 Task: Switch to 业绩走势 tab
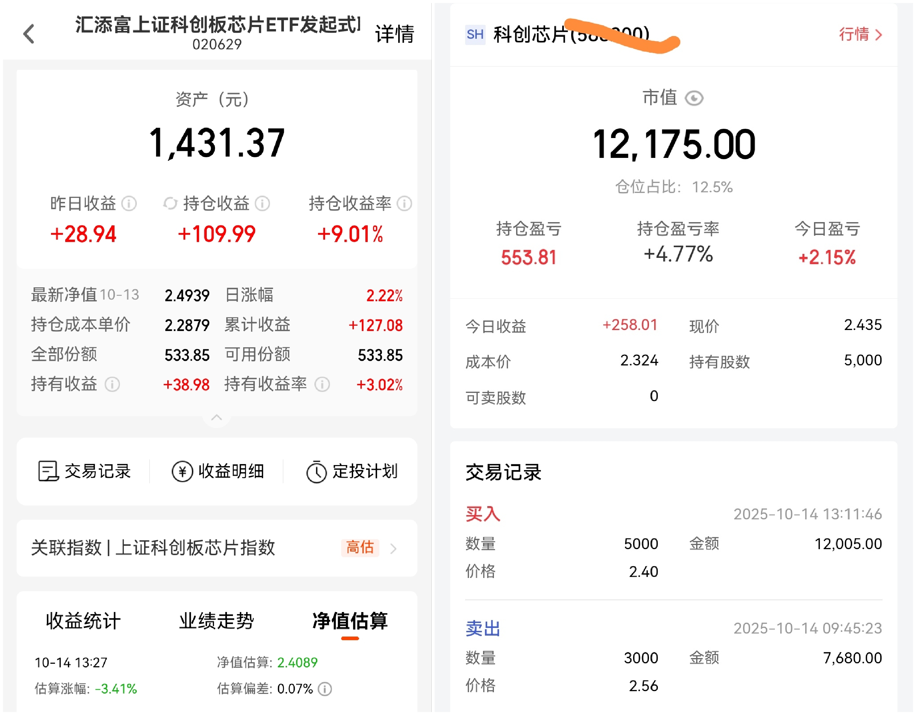pos(216,621)
